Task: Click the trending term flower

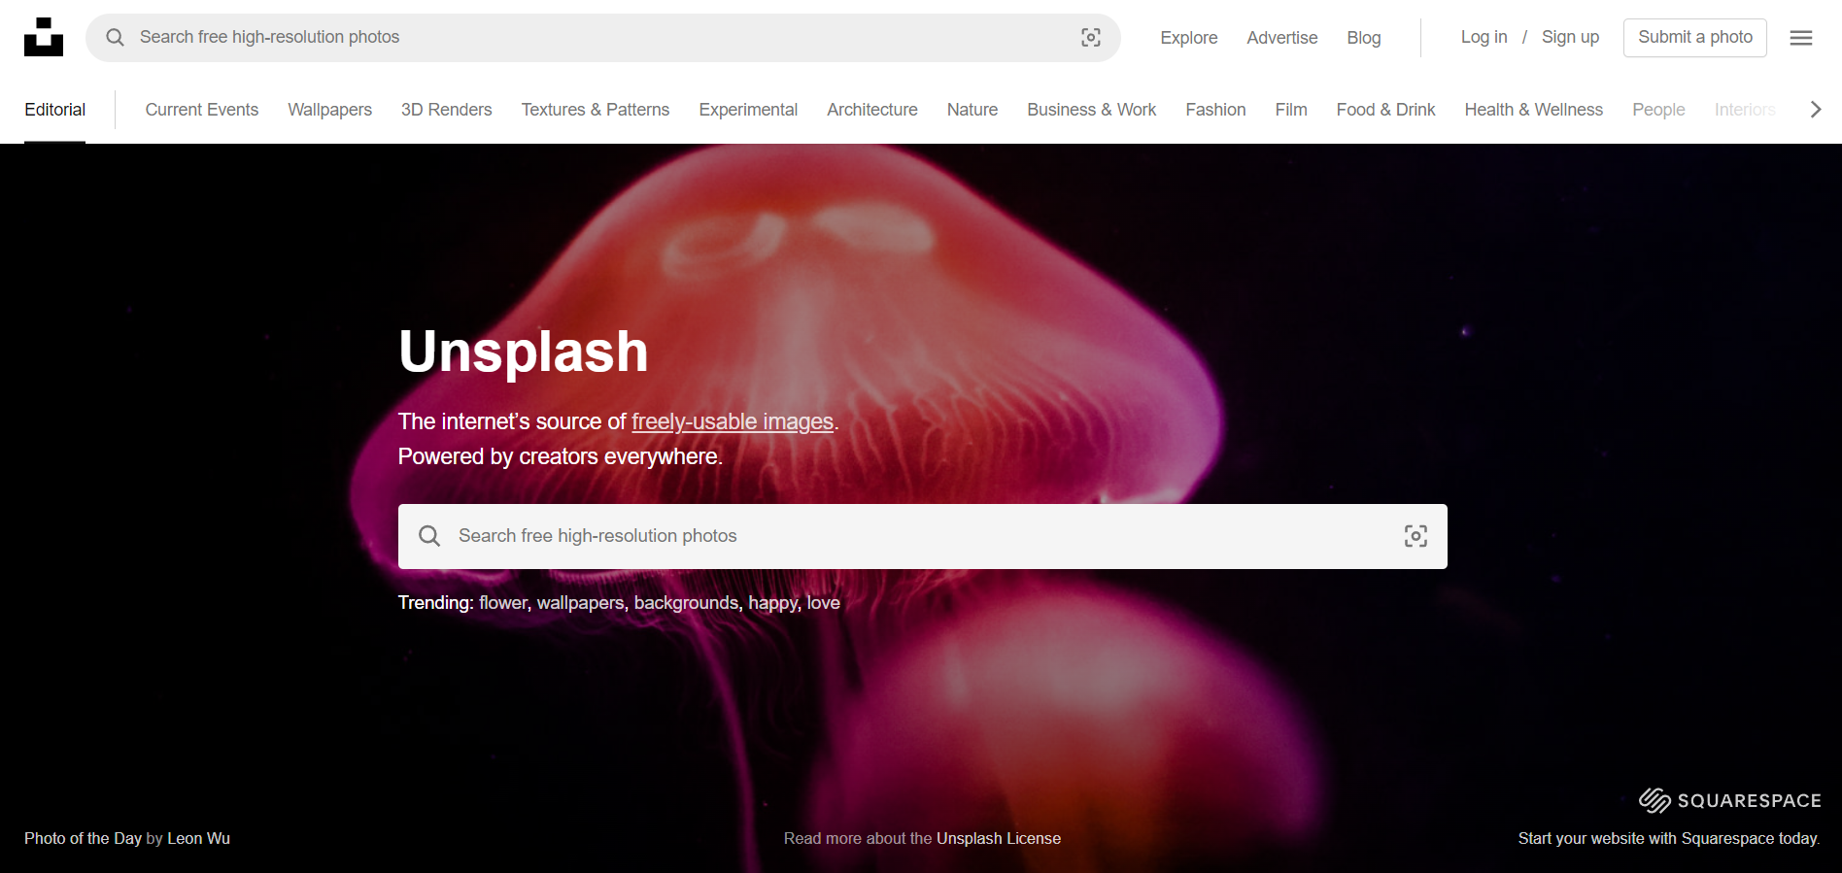Action: tap(503, 603)
